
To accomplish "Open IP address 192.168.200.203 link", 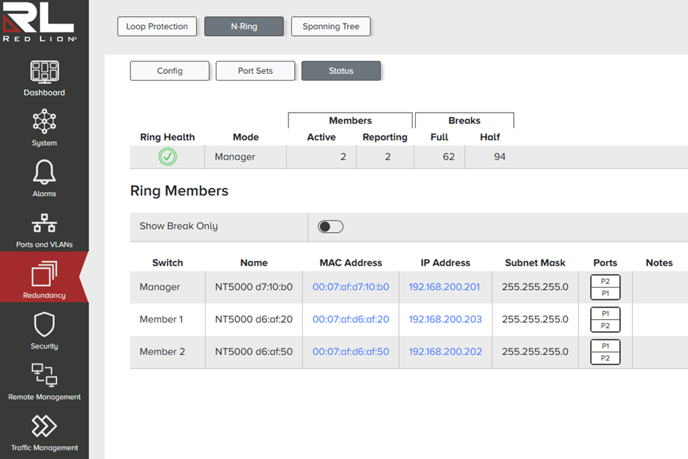I will (x=445, y=319).
